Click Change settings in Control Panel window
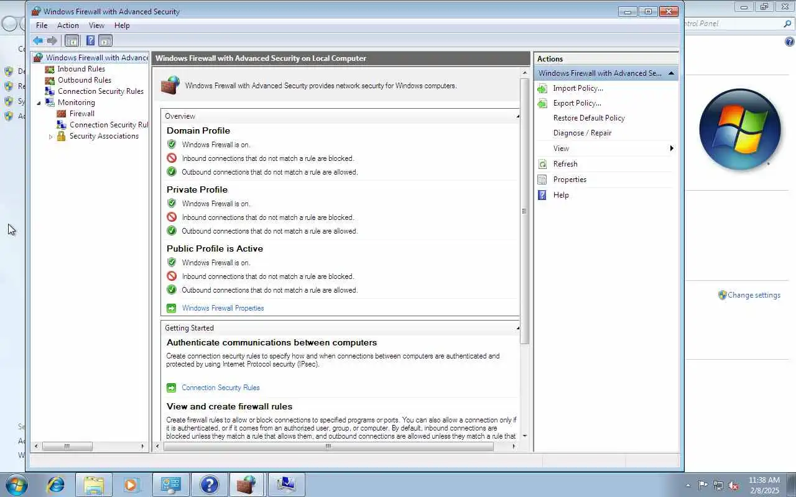Viewport: 796px width, 497px height. (x=754, y=295)
